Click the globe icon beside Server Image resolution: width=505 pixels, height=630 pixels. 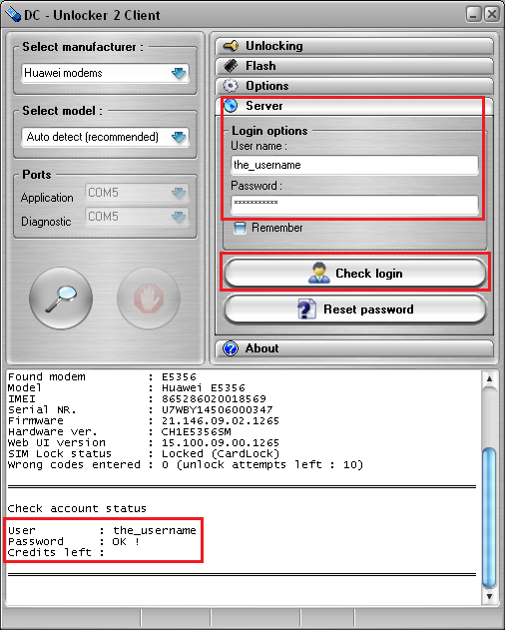pos(231,106)
